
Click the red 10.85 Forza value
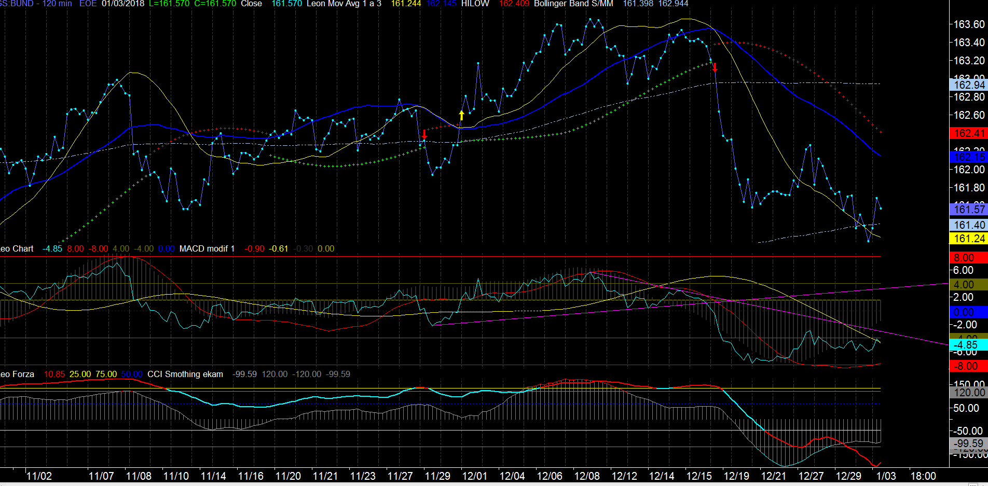[x=54, y=374]
